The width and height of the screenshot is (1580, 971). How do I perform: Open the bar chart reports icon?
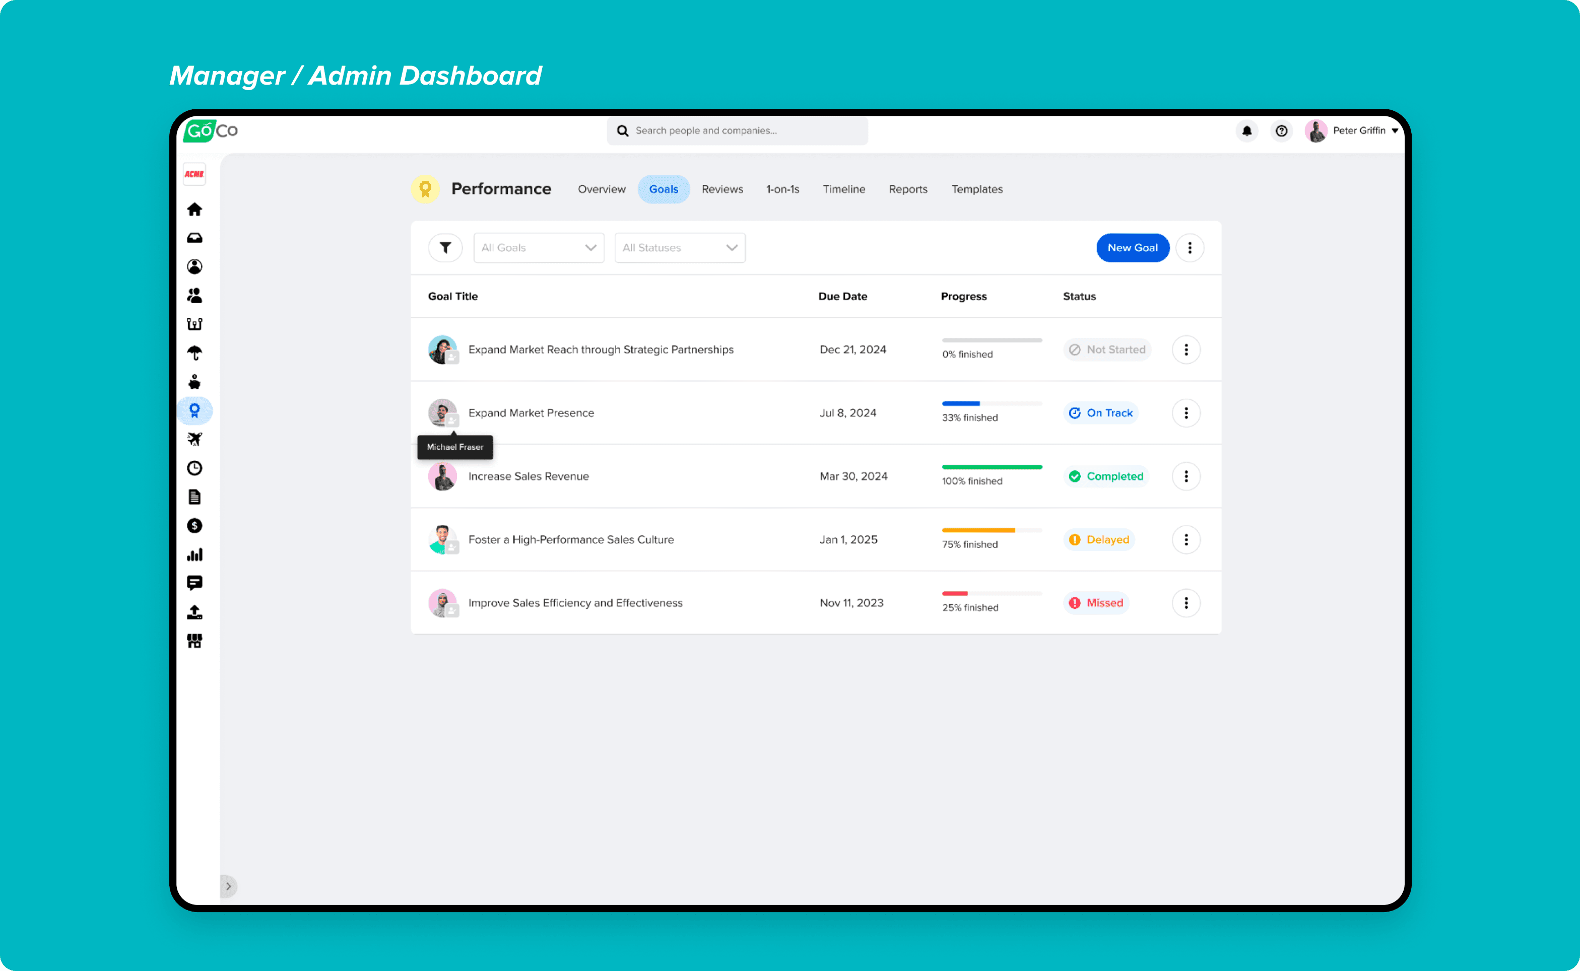[x=194, y=555]
